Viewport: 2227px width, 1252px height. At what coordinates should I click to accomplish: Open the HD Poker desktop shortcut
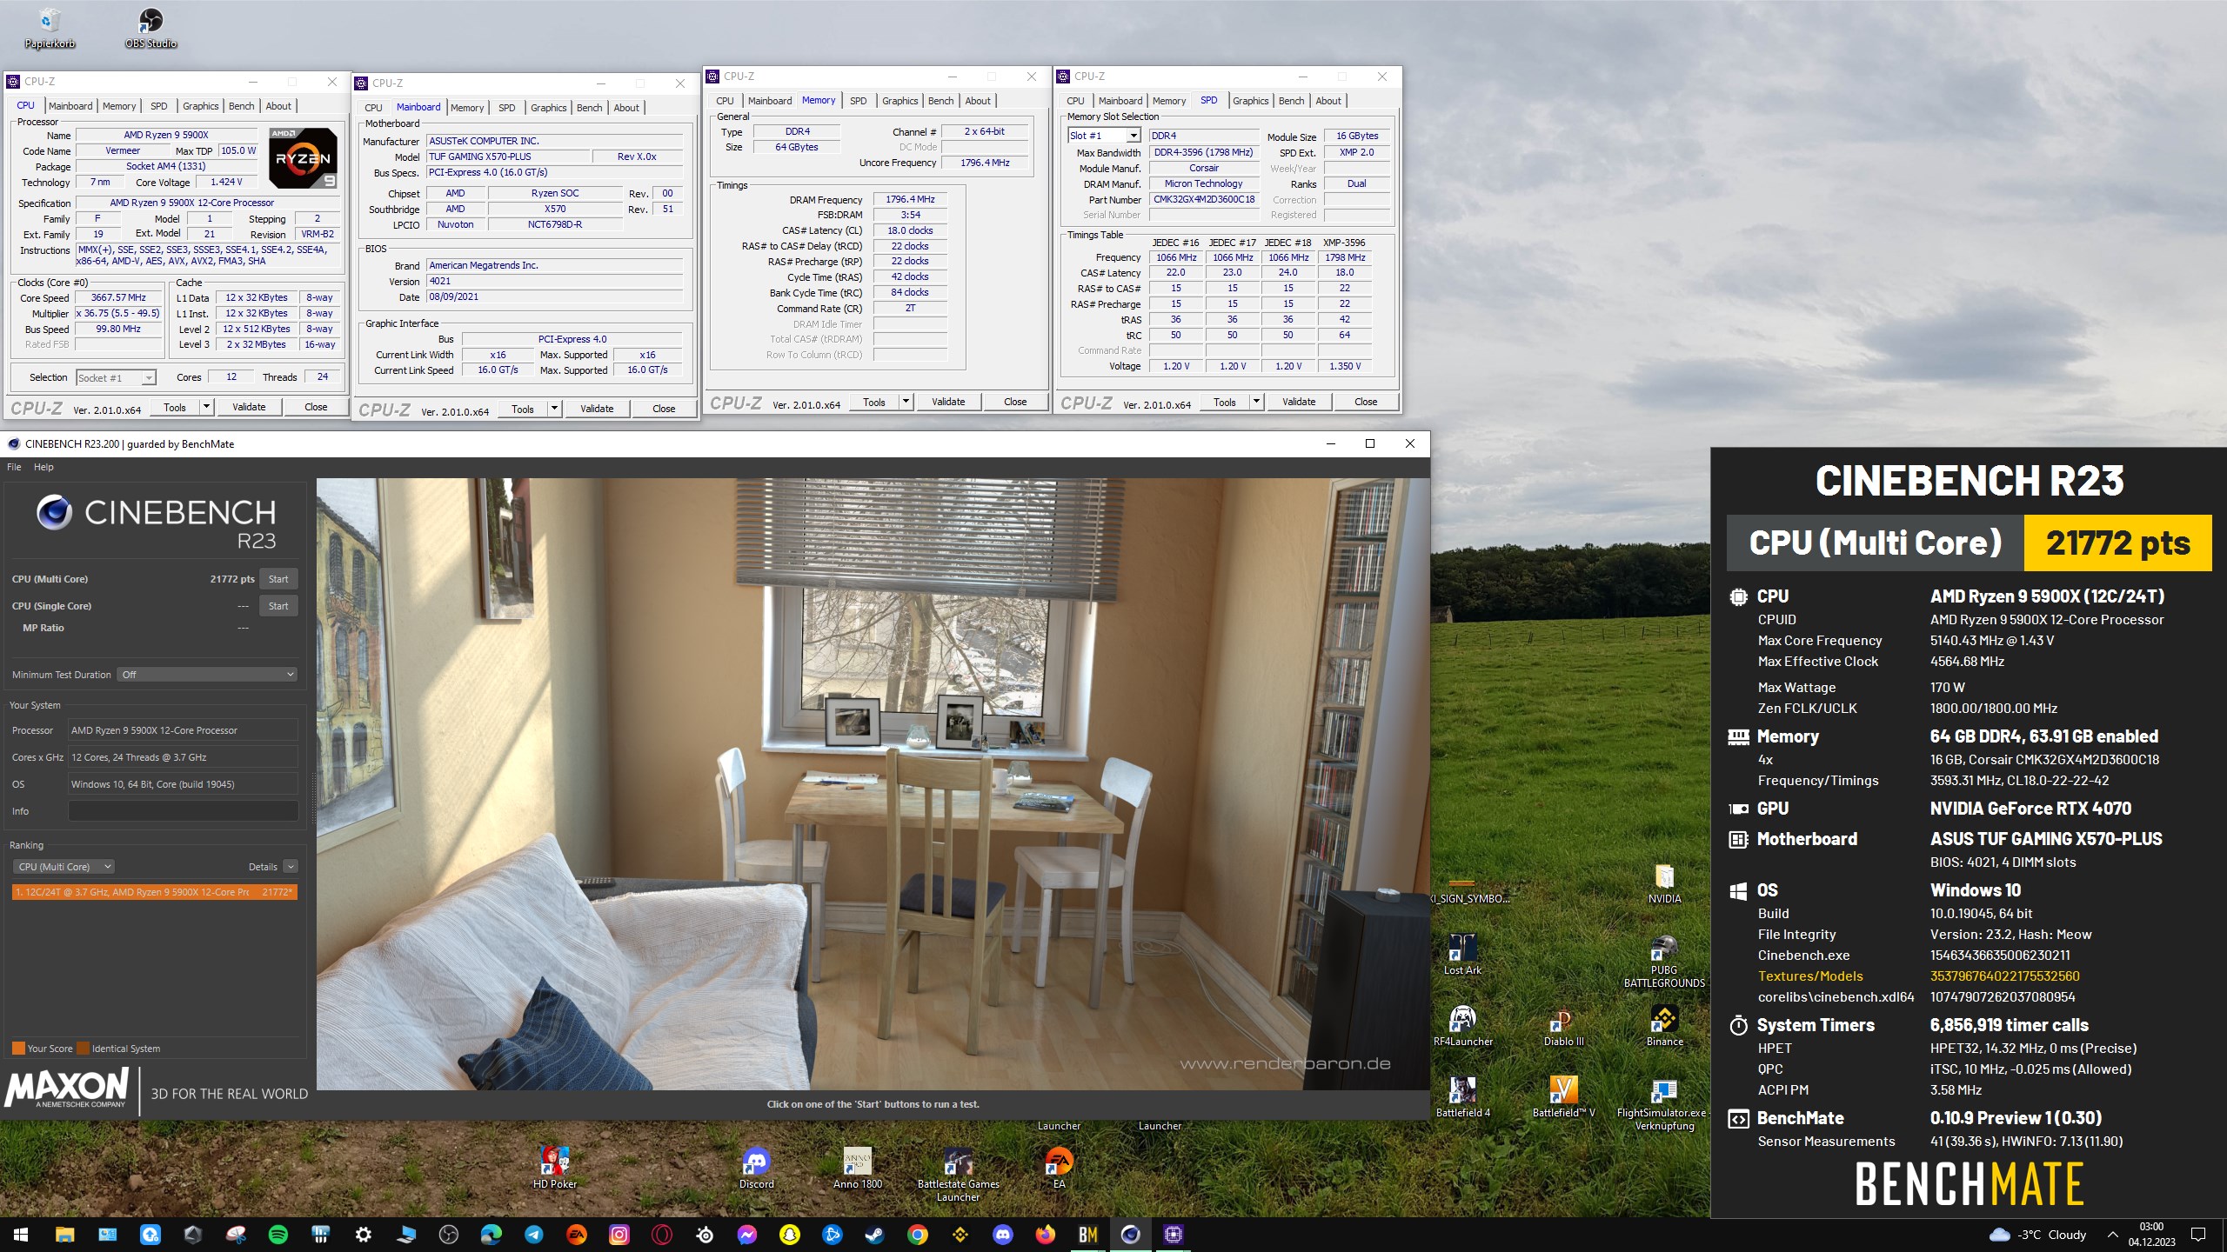(554, 1168)
